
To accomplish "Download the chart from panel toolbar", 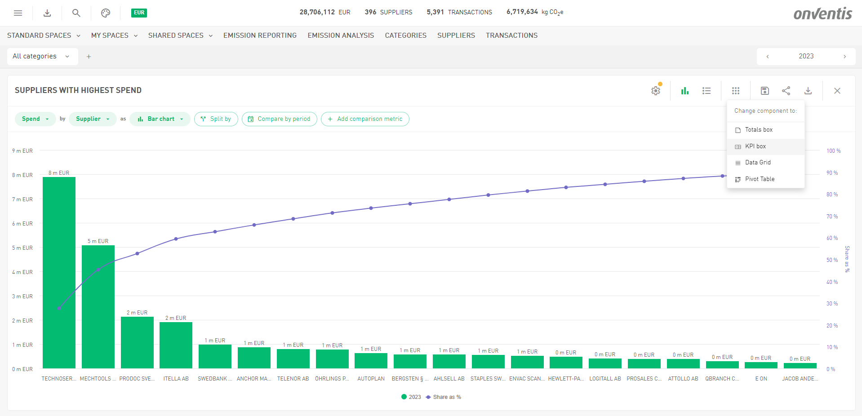I will (x=808, y=91).
